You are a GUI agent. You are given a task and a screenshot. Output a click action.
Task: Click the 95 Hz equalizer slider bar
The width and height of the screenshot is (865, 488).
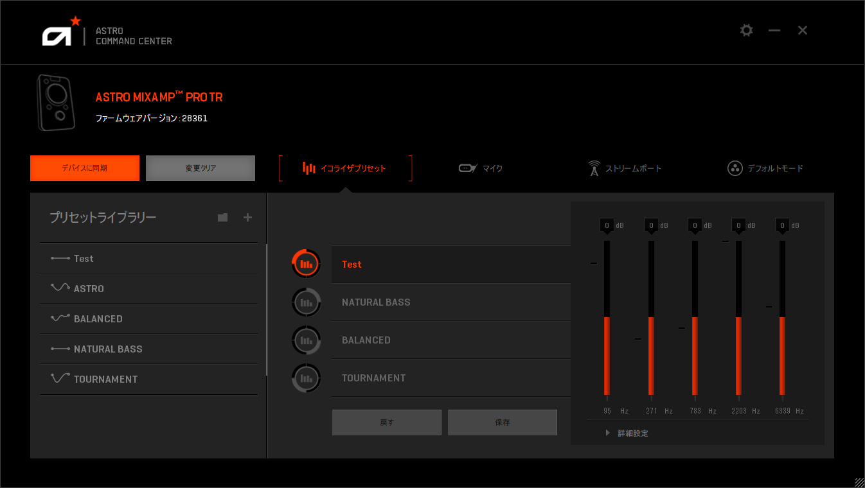pos(607,318)
